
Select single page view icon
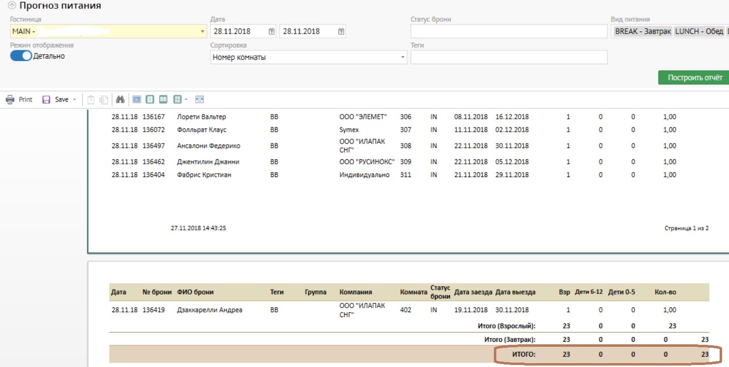(150, 100)
